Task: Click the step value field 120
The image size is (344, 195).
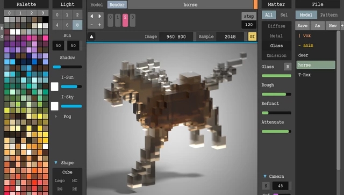Action: (x=249, y=25)
